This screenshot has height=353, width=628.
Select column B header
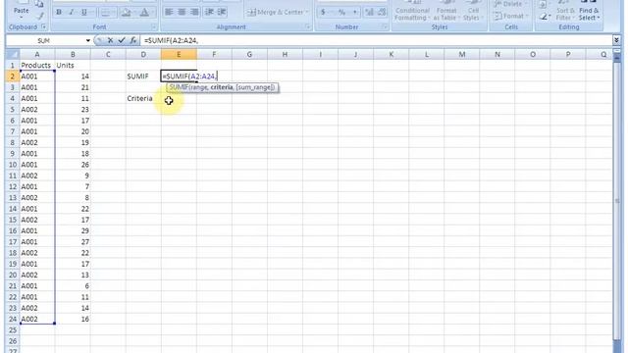73,55
